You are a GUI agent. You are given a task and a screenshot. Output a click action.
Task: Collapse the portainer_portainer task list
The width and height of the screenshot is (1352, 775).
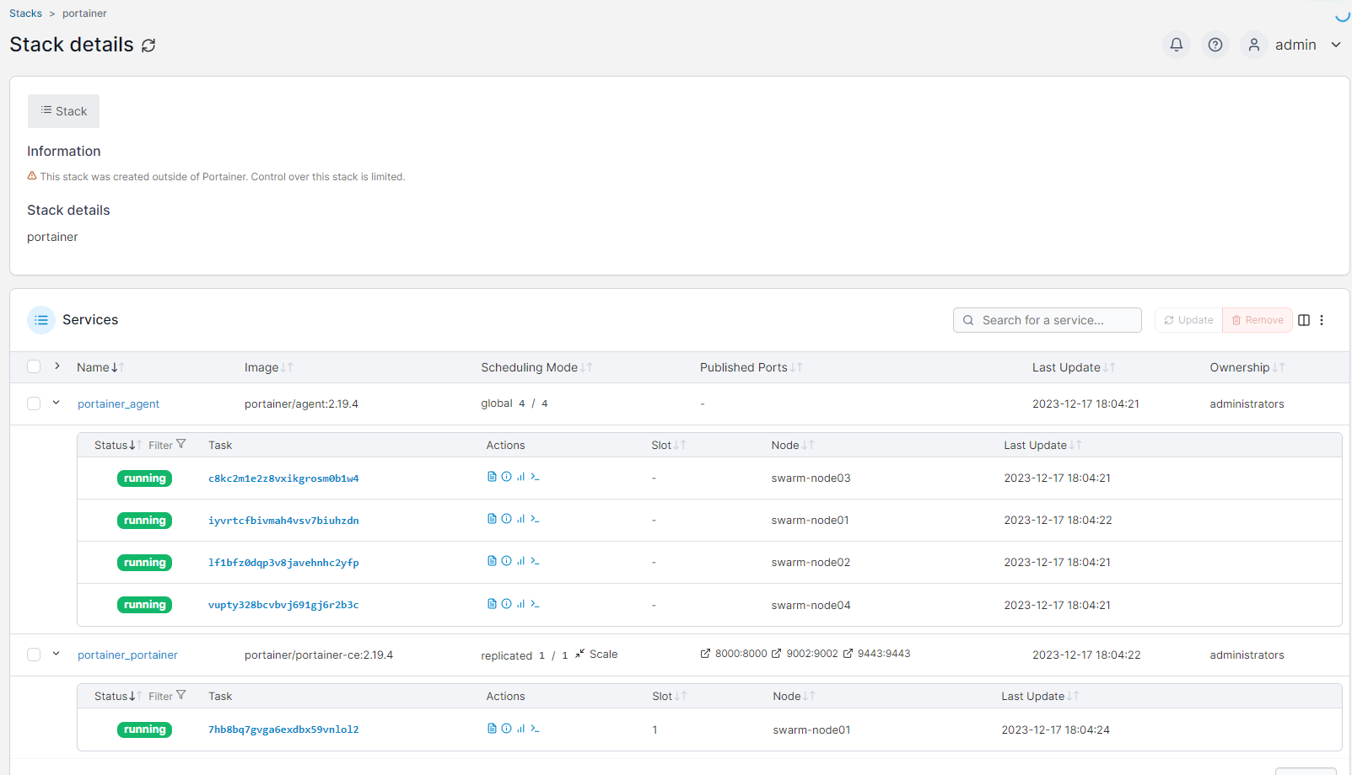point(57,654)
